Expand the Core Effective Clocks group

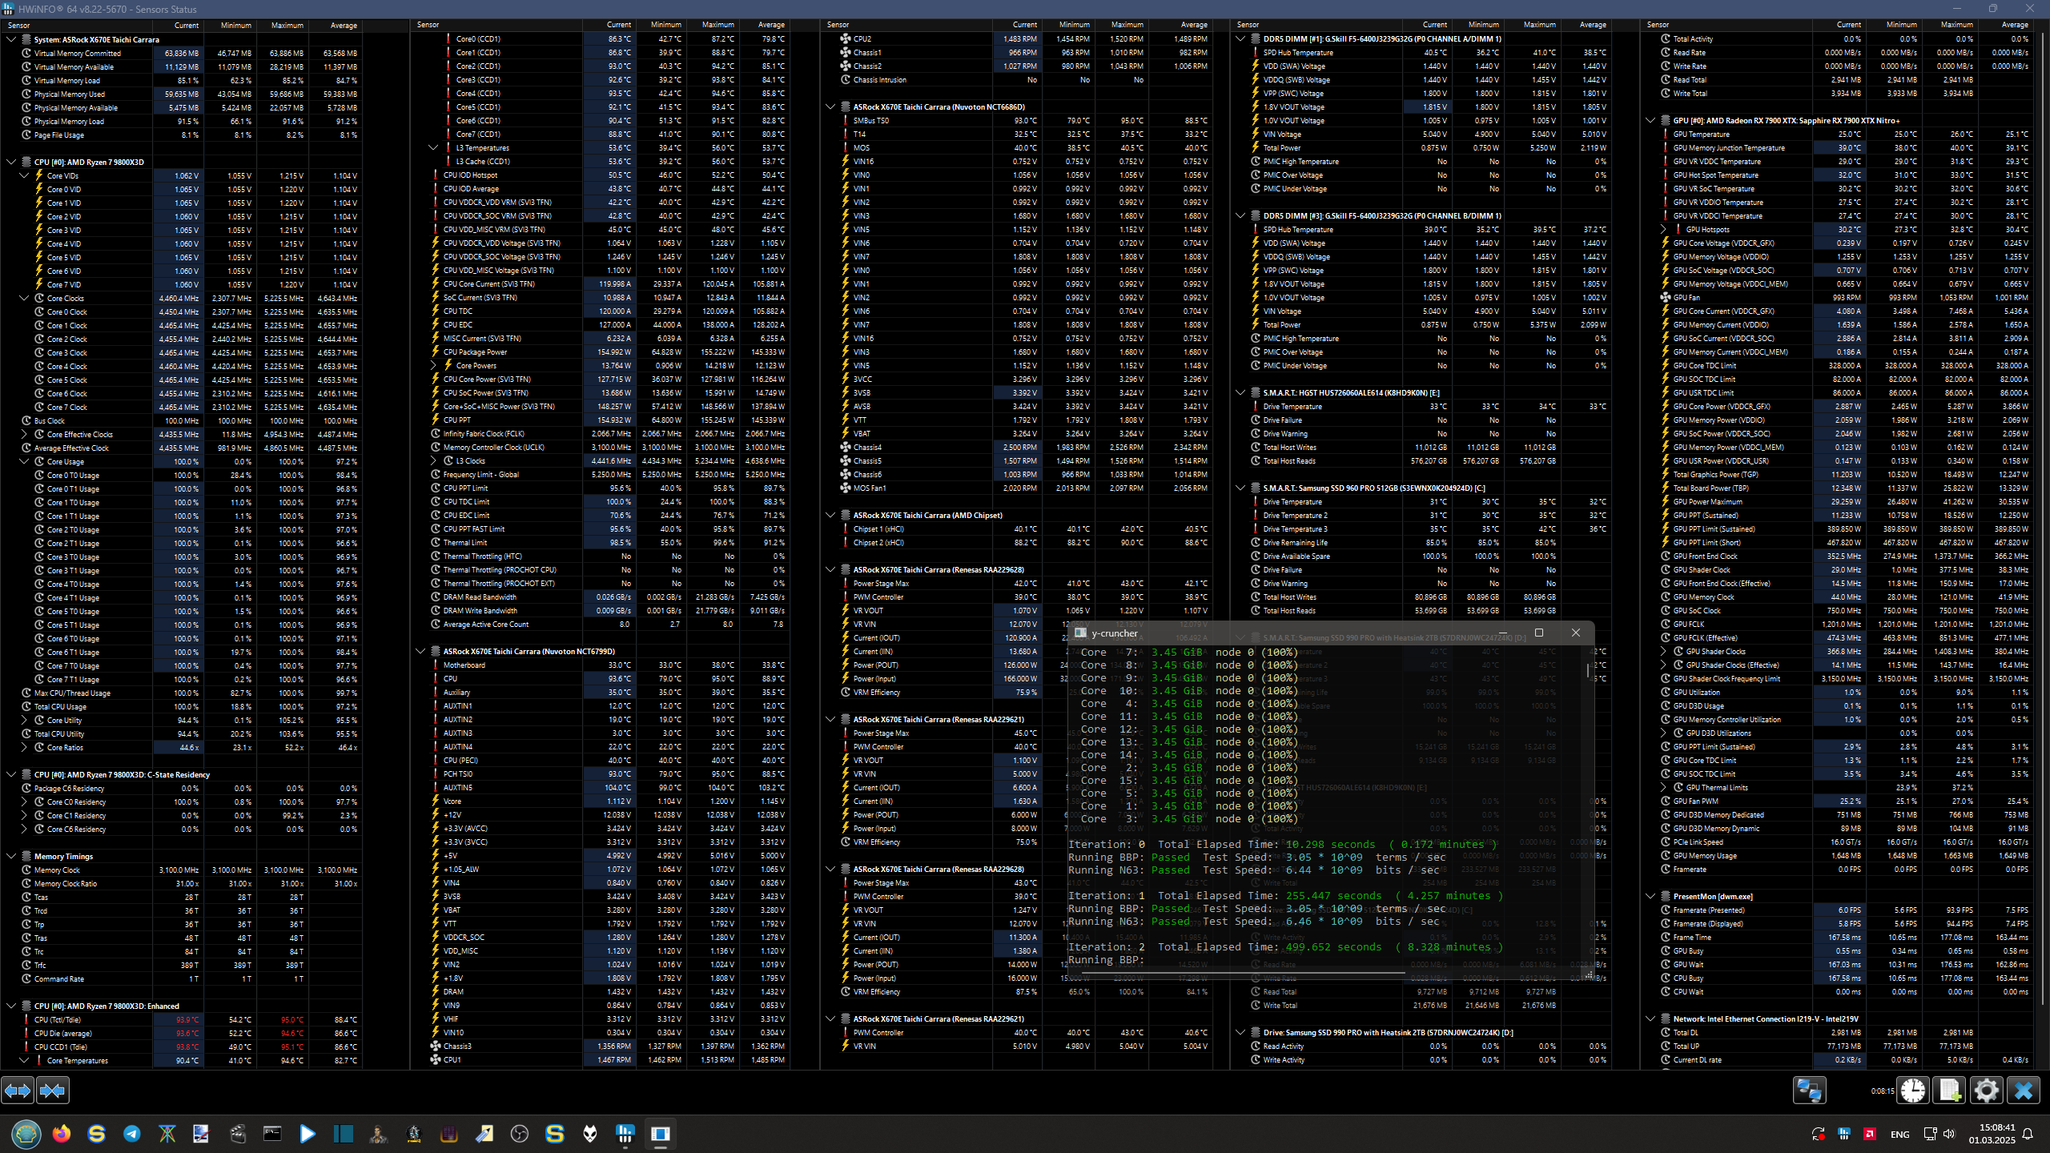click(24, 435)
